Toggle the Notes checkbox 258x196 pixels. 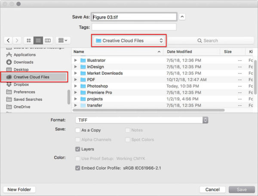[x=128, y=130]
